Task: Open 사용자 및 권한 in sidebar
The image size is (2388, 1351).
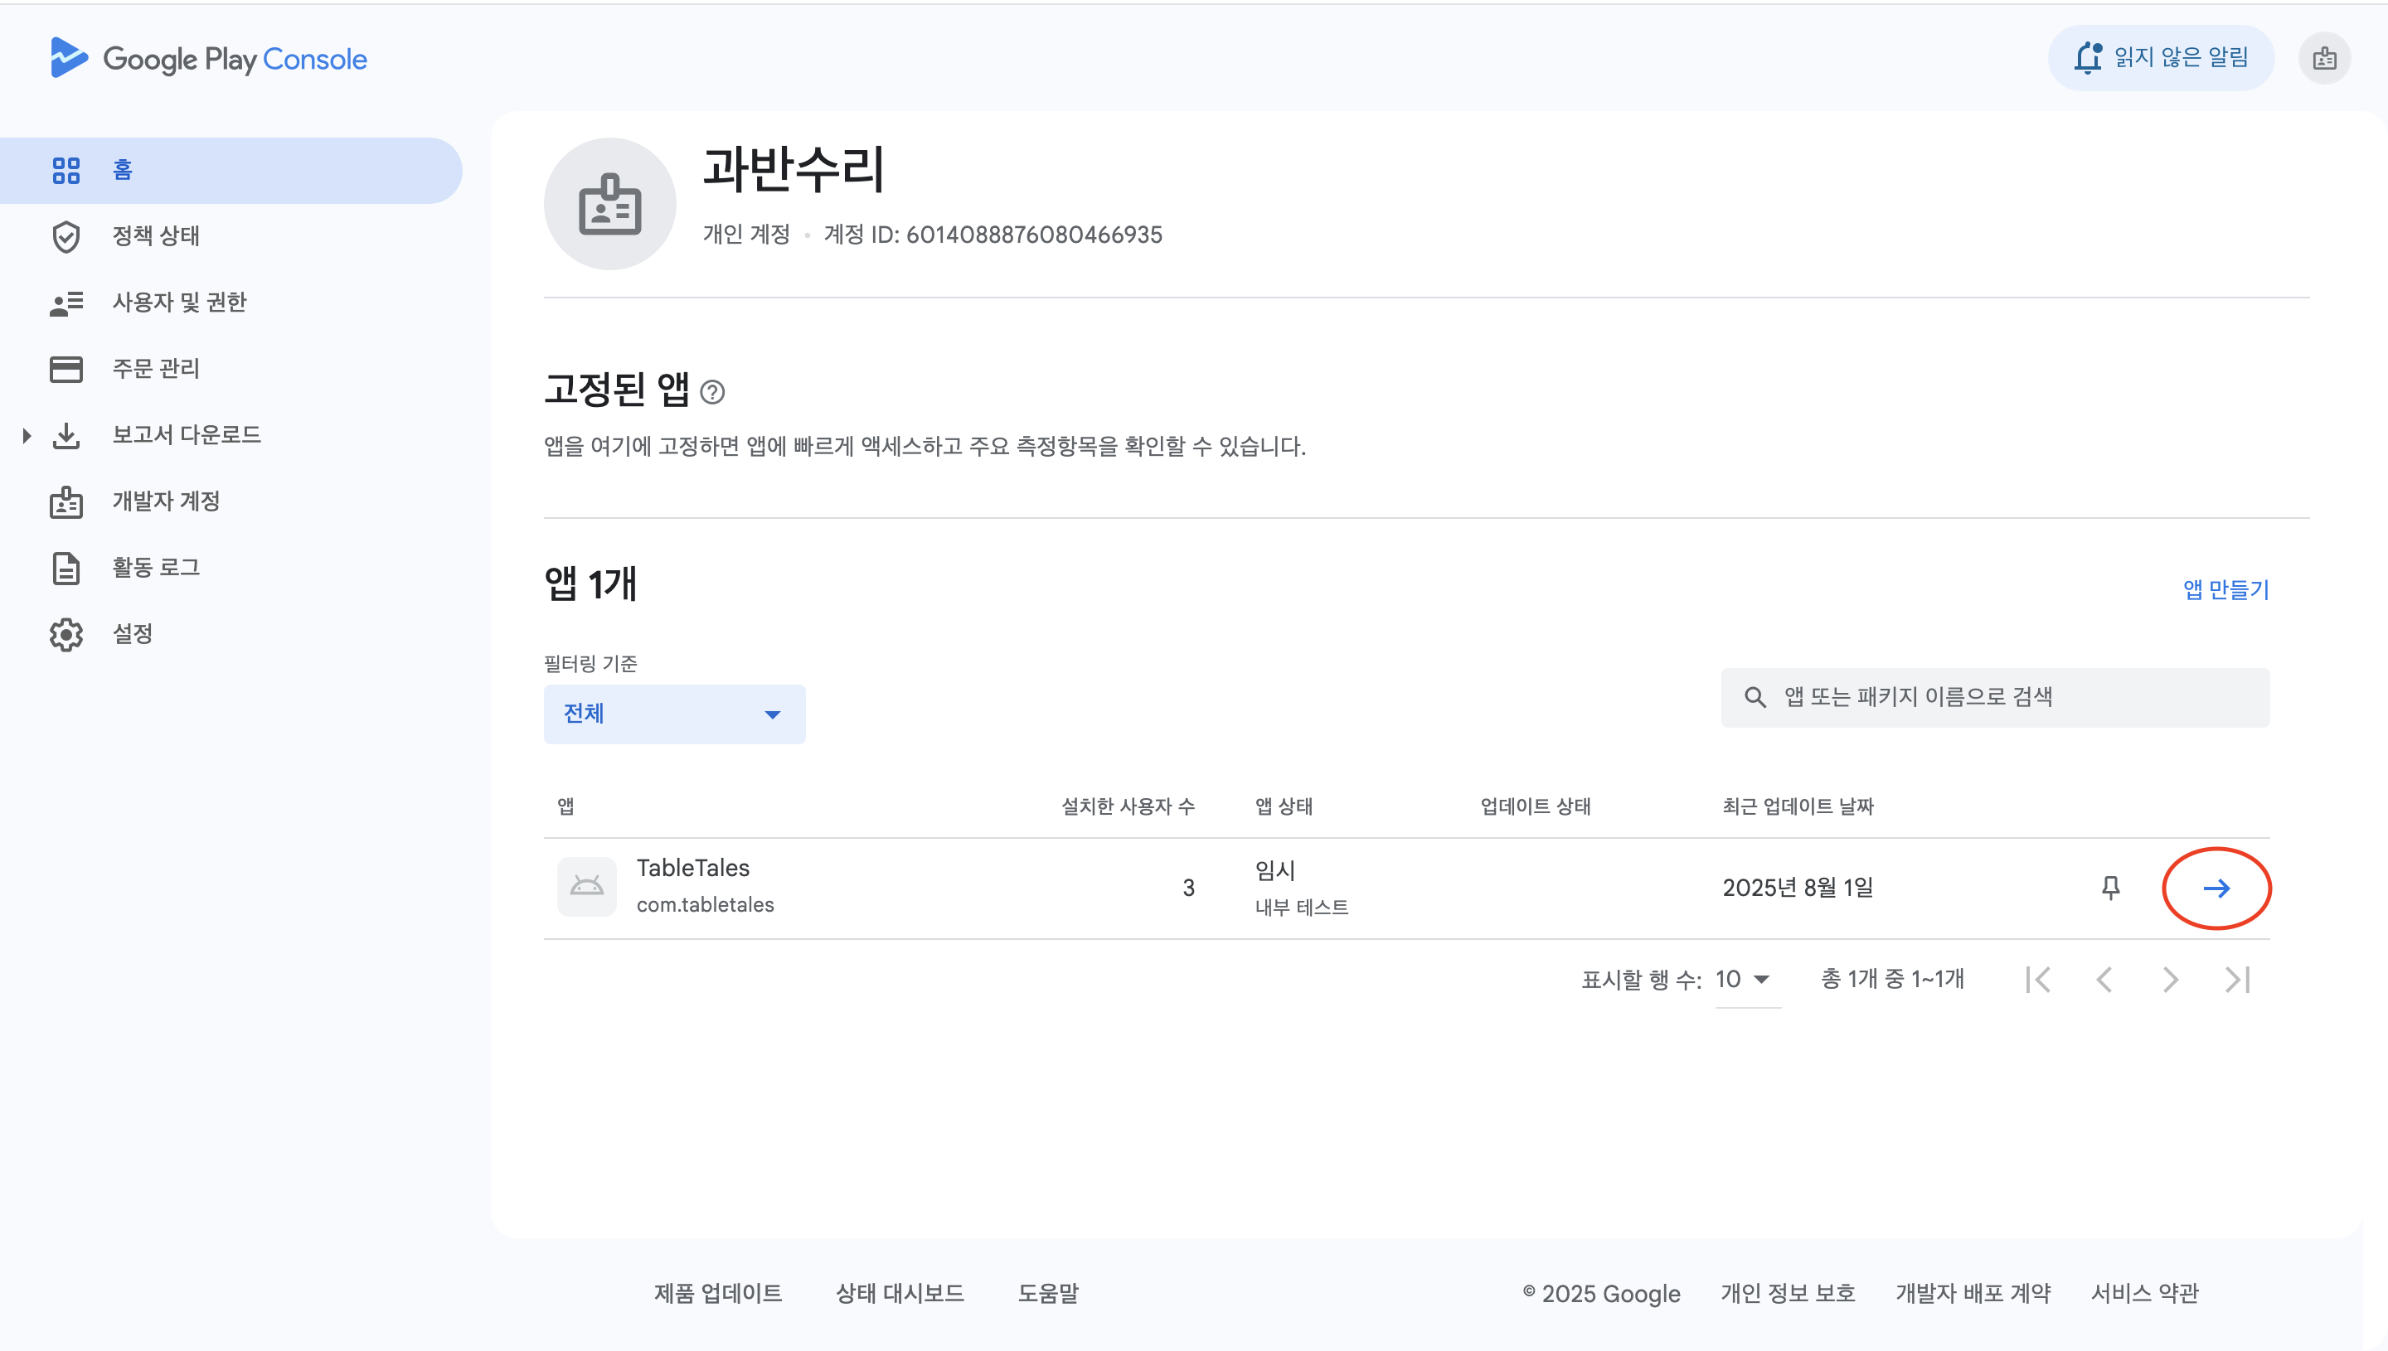Action: coord(179,303)
